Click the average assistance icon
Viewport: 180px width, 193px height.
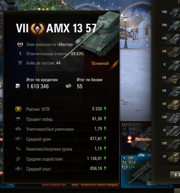pos(18,159)
